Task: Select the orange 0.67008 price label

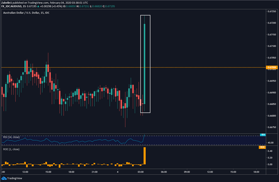Action: click(x=272, y=67)
